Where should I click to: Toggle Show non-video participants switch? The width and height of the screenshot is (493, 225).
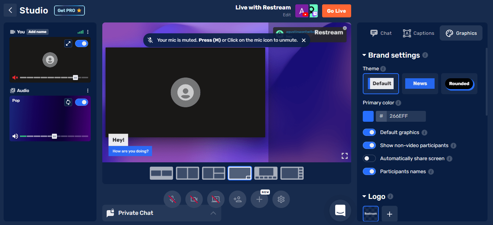[x=369, y=146]
